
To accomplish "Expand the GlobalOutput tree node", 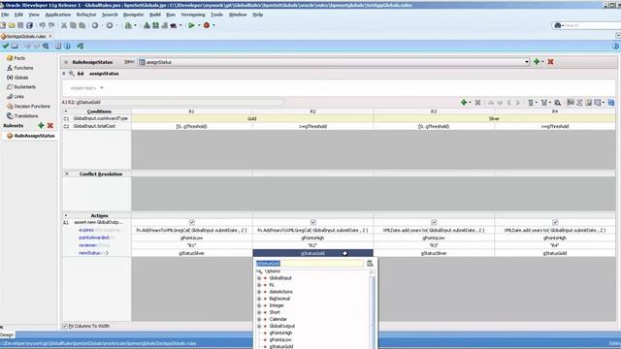I will point(259,326).
